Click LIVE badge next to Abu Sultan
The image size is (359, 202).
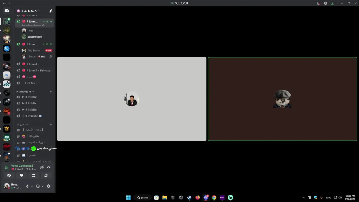point(49,50)
